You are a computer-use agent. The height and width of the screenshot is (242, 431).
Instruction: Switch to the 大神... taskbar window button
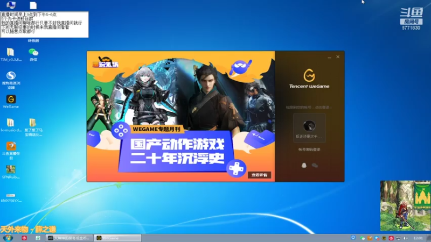coord(69,238)
